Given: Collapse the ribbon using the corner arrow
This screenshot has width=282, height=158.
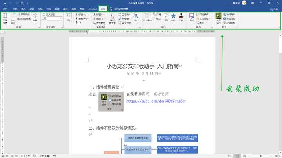Looking at the screenshot, I should 279,27.
